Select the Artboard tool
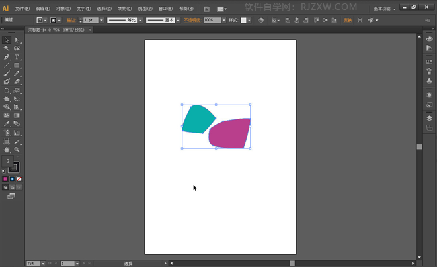 point(7,142)
